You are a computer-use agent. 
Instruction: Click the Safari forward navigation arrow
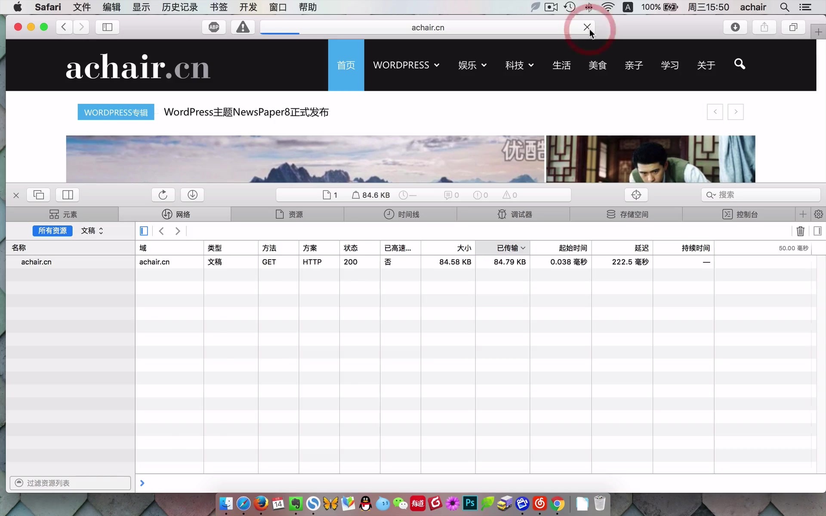(81, 27)
